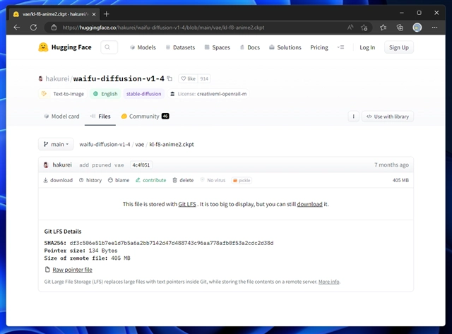
Task: Refresh the page in the browser
Action: point(33,27)
